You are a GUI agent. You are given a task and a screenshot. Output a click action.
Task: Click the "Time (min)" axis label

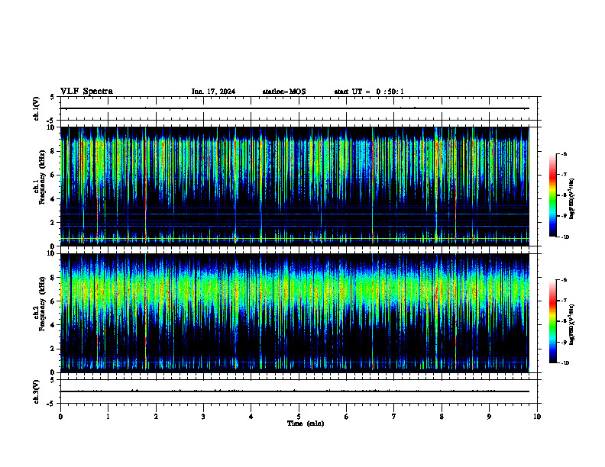tap(306, 424)
